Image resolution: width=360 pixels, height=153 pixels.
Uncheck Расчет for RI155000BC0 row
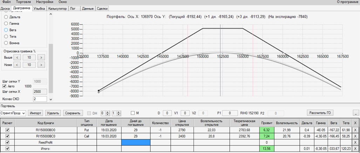(x=7, y=136)
